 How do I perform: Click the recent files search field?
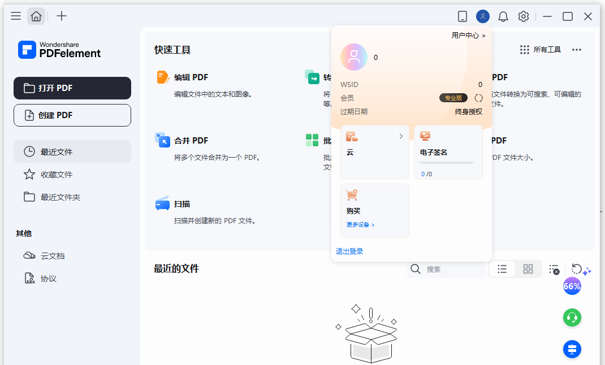452,270
